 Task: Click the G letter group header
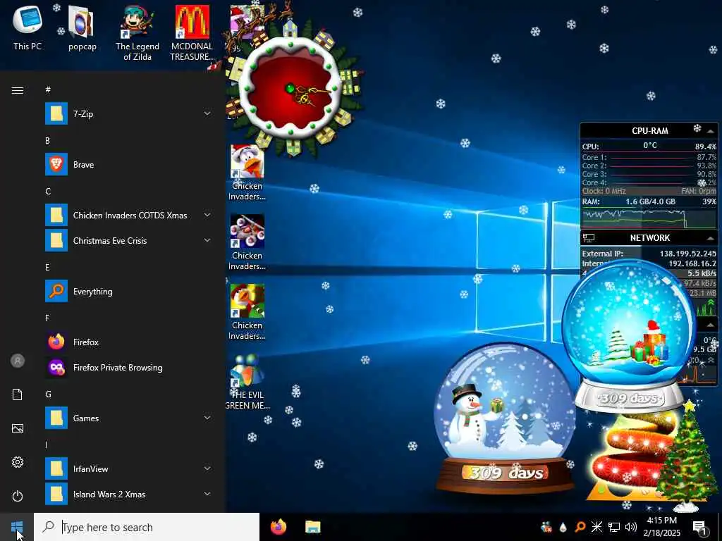pos(48,394)
